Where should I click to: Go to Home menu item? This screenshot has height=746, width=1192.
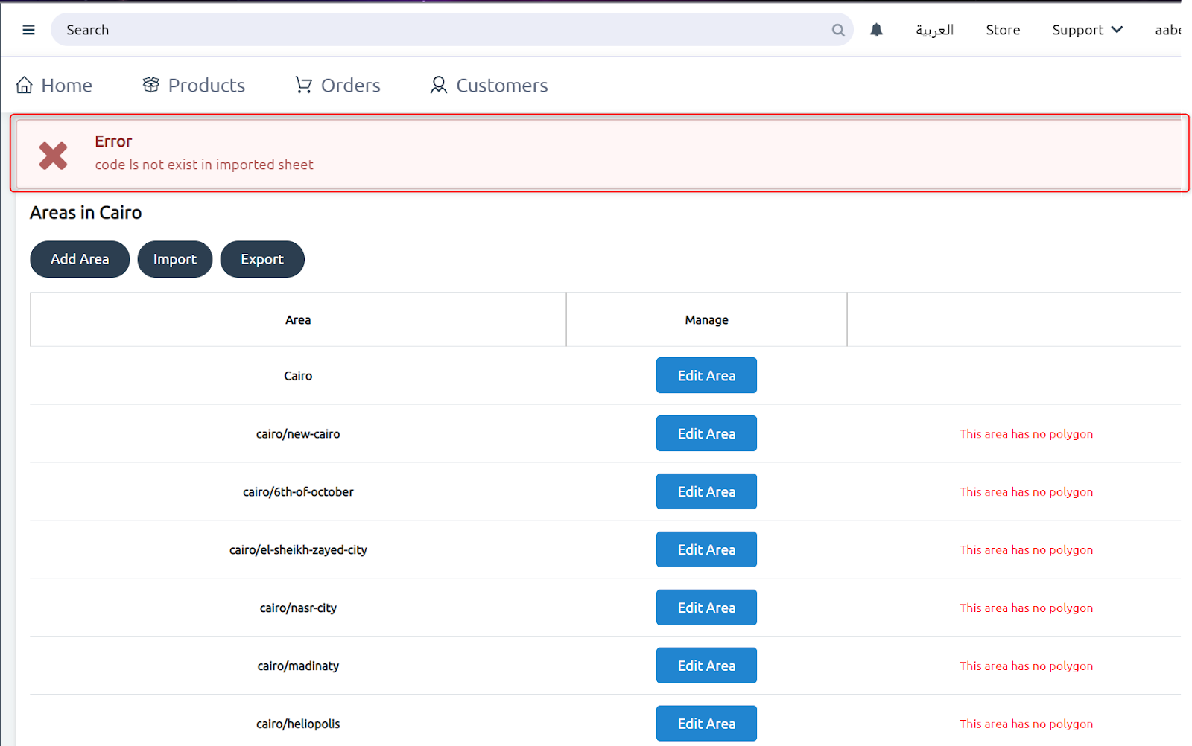click(54, 85)
